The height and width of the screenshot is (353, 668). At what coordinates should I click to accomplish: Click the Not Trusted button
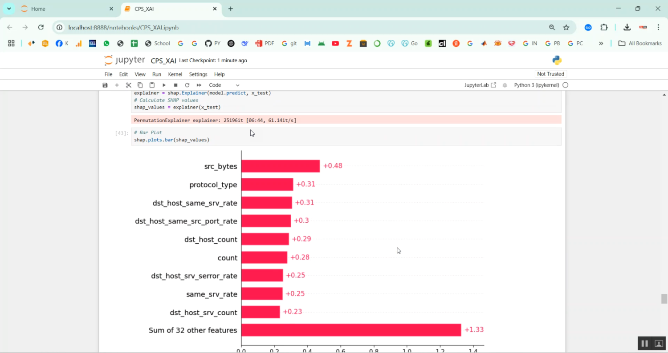(550, 74)
